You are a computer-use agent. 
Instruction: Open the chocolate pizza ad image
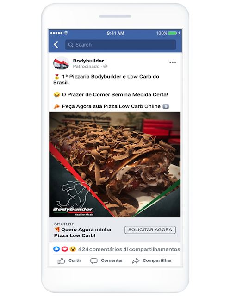pyautogui.click(x=115, y=165)
